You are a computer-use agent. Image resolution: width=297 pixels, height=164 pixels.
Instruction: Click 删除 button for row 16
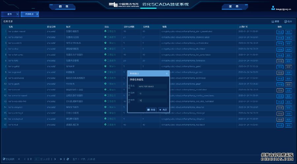tap(288, 120)
